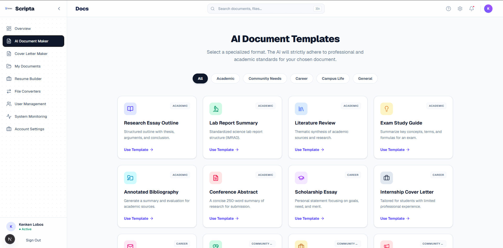The image size is (503, 248).
Task: Filter templates by Community Needs
Action: pyautogui.click(x=265, y=78)
